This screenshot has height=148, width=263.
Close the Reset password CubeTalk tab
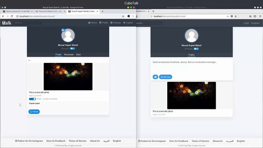pyautogui.click(x=32, y=12)
